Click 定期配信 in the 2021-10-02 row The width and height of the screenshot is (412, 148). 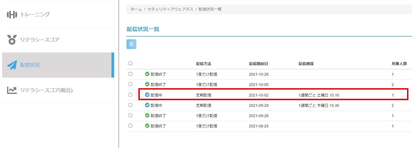(x=204, y=95)
